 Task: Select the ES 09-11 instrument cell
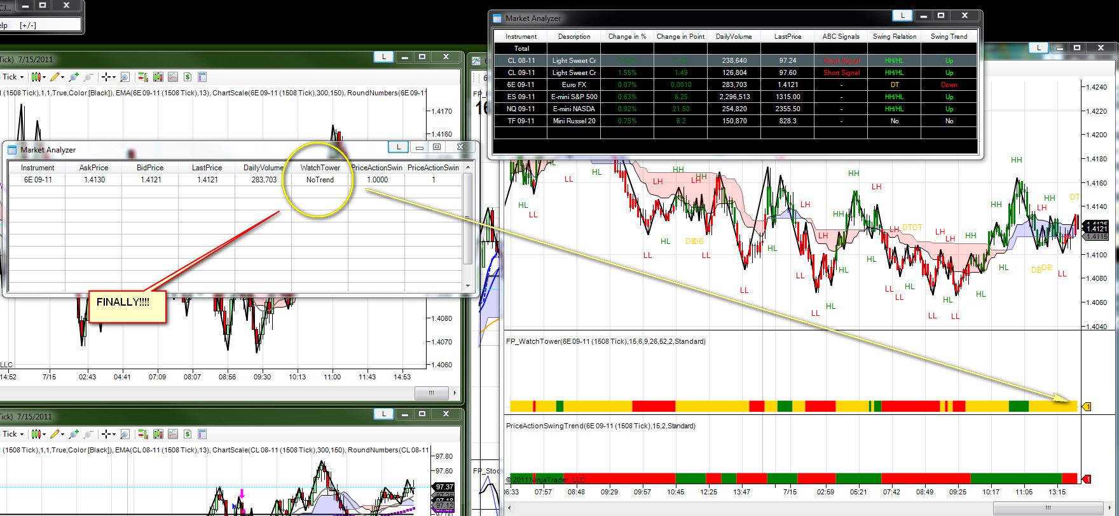pyautogui.click(x=521, y=97)
